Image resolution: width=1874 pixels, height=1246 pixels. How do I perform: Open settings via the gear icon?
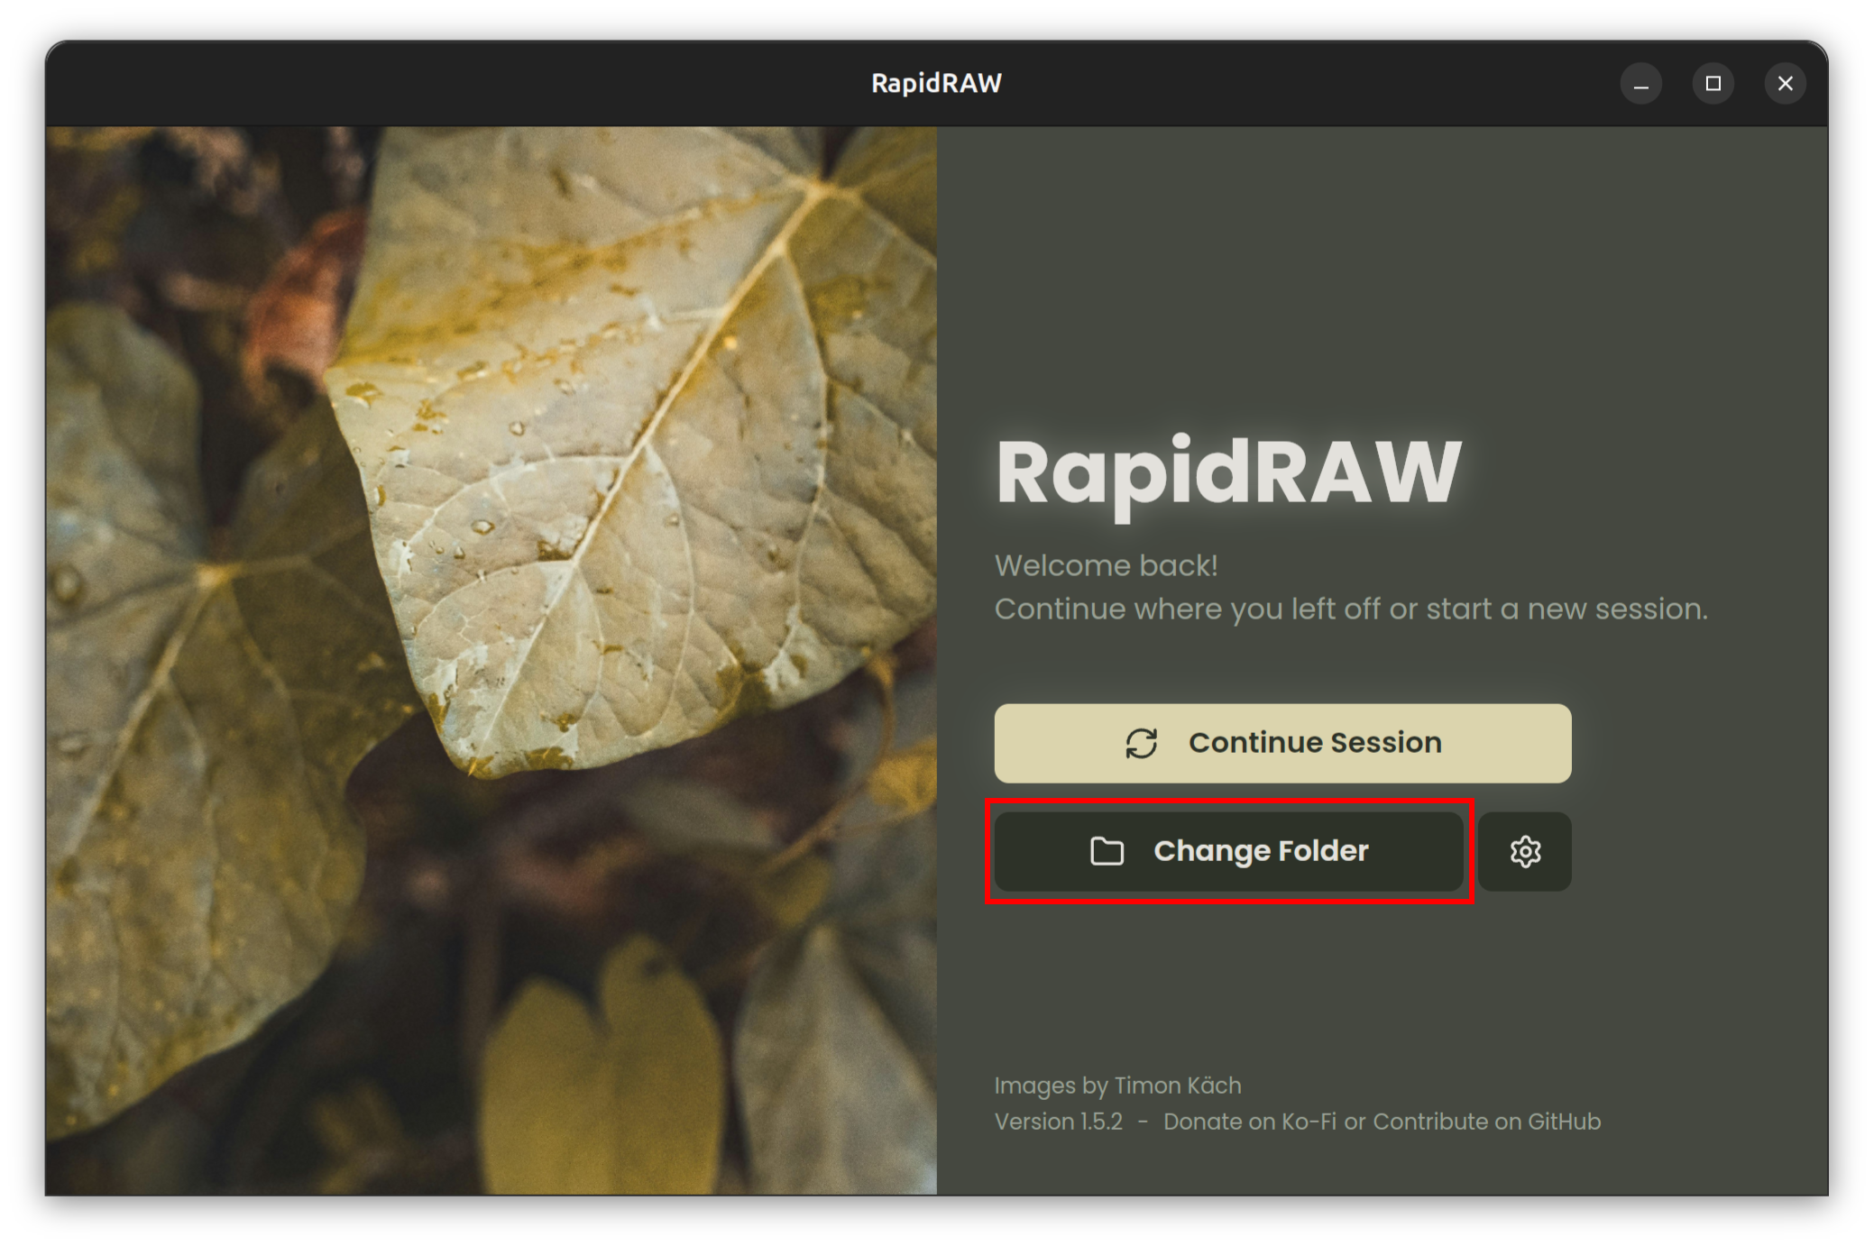click(x=1525, y=851)
